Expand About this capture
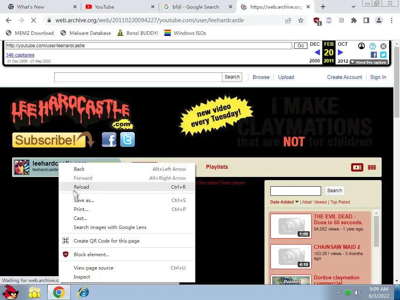 click(369, 62)
